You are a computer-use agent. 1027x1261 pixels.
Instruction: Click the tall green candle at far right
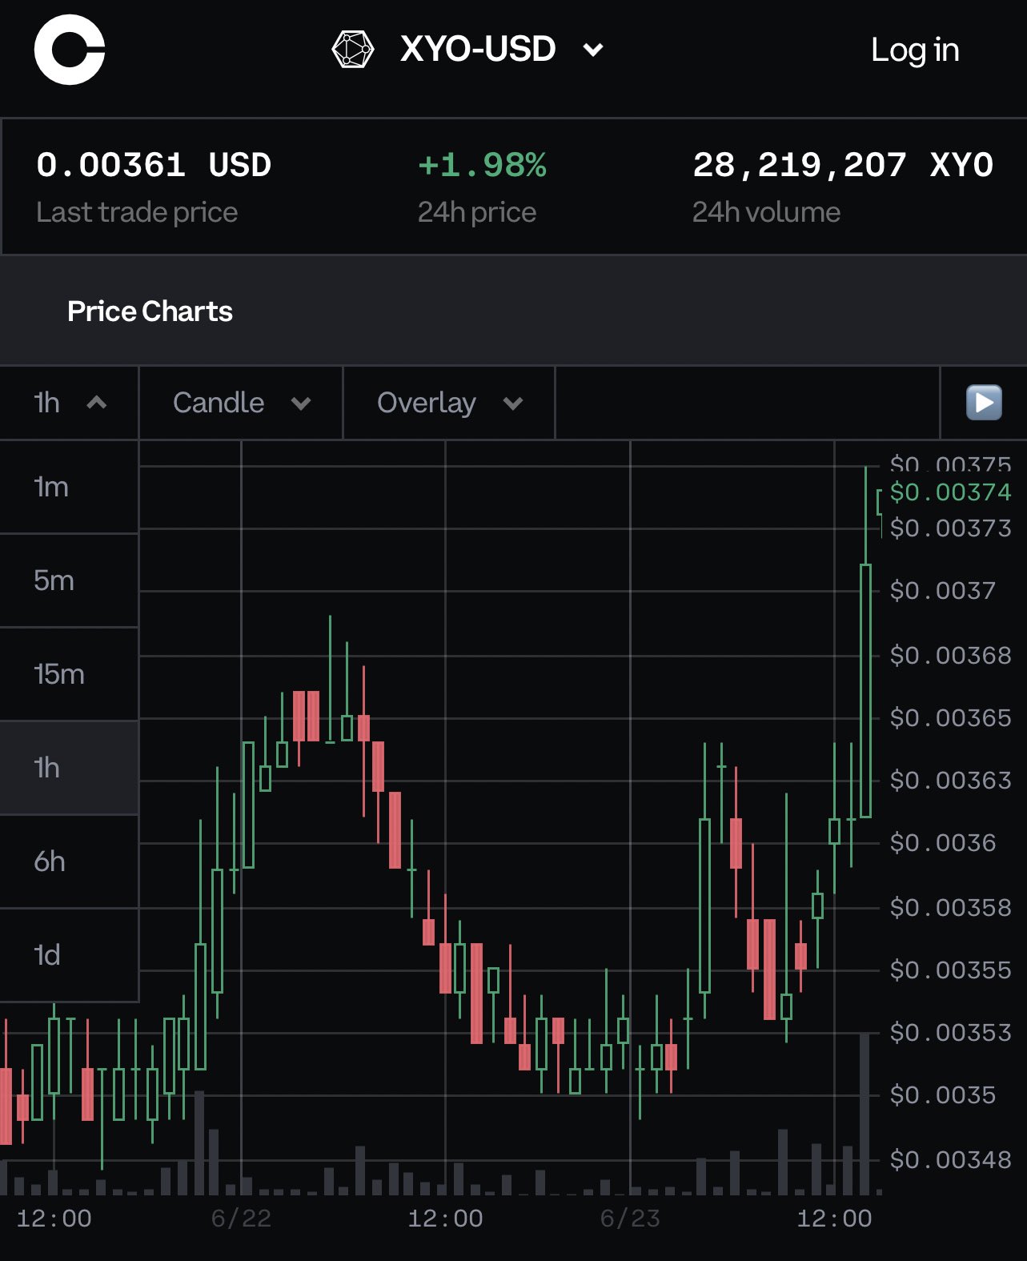tap(865, 691)
